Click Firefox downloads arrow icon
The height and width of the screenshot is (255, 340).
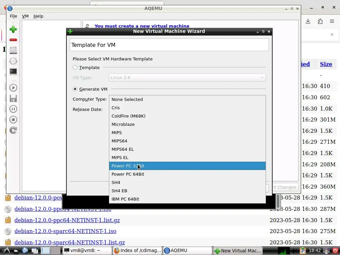[x=308, y=21]
